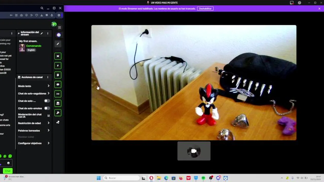Image resolution: width=324 pixels, height=182 pixels.
Task: Open Opera browser from the taskbar
Action: tap(151, 178)
